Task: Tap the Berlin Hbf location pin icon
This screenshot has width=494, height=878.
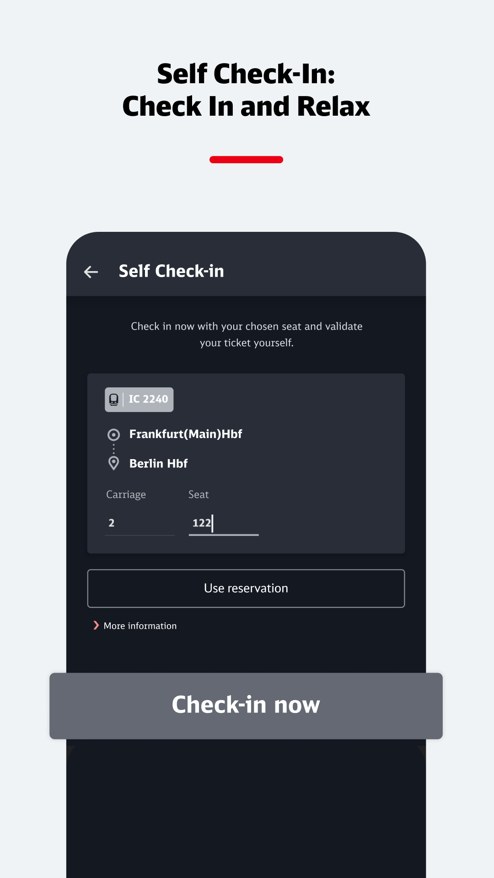Action: click(x=113, y=462)
